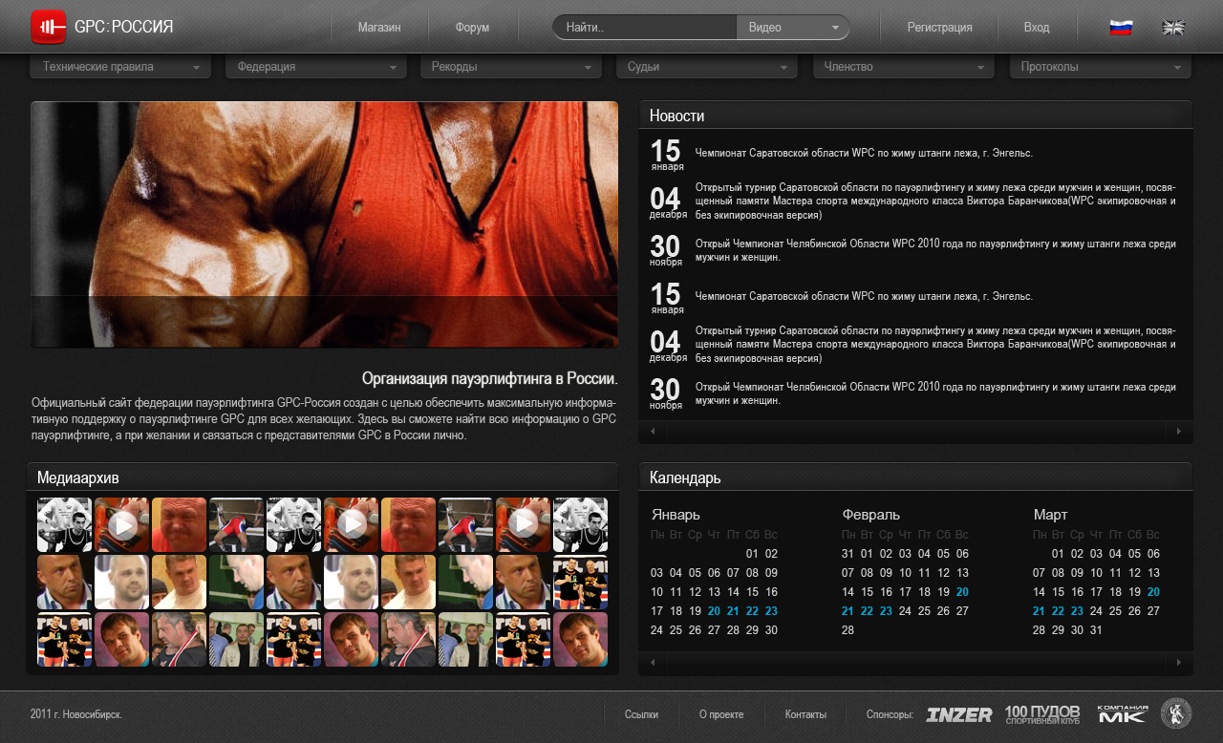
Task: Select January 23 in the calendar
Action: click(771, 611)
